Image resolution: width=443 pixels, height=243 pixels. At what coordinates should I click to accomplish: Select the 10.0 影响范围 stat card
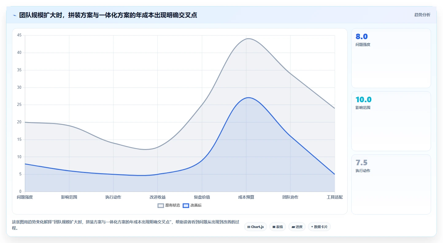click(x=391, y=121)
